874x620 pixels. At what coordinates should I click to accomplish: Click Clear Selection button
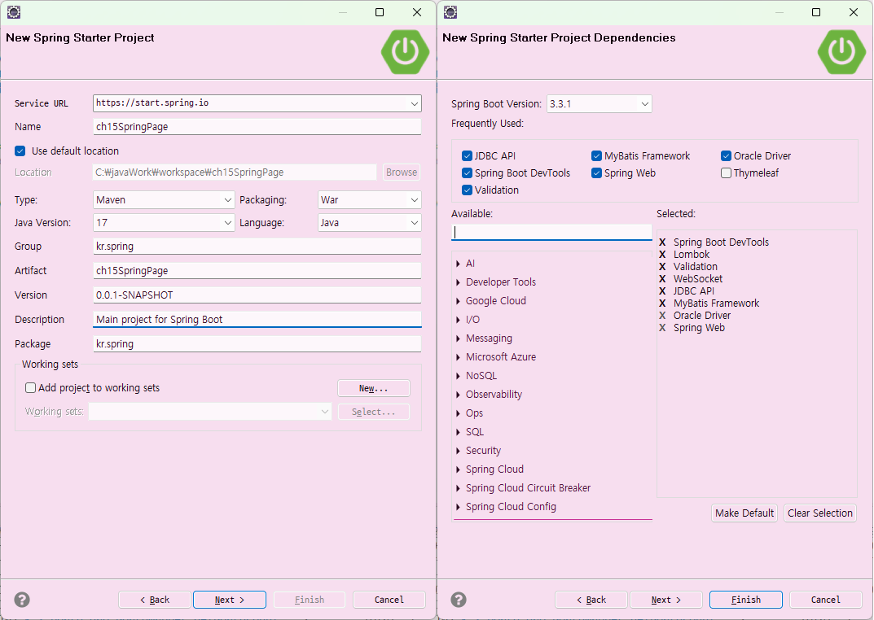tap(820, 513)
